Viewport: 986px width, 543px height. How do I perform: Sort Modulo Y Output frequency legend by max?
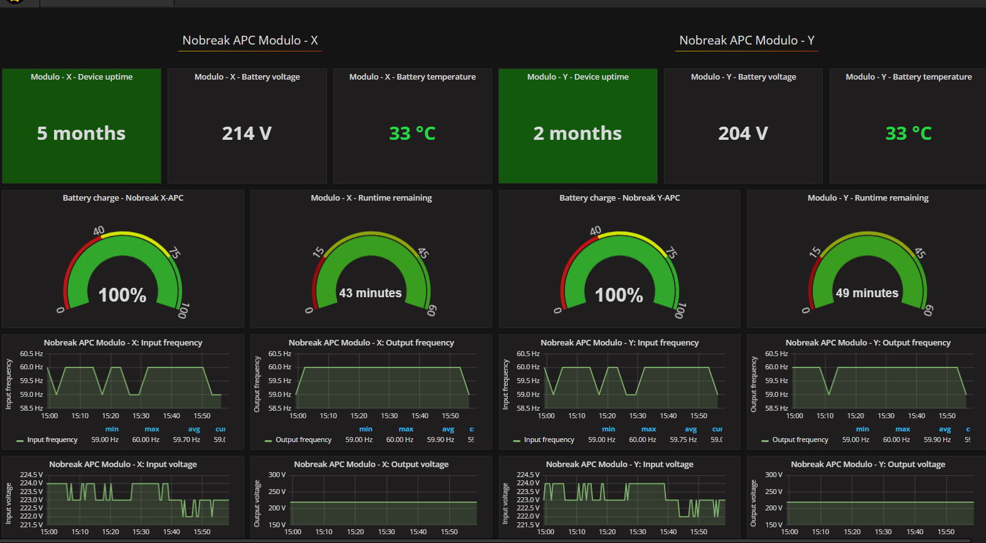coord(903,429)
